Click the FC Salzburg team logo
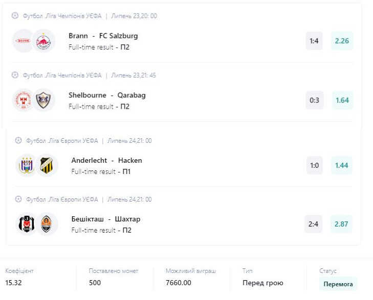Image resolution: width=373 pixels, height=300 pixels. pos(43,41)
